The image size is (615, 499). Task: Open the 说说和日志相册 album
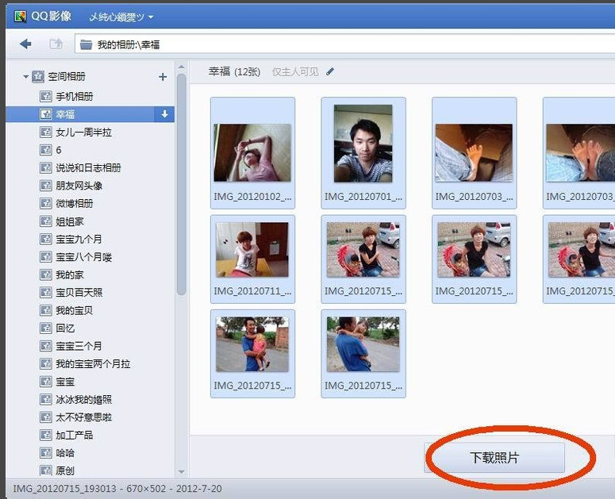88,168
